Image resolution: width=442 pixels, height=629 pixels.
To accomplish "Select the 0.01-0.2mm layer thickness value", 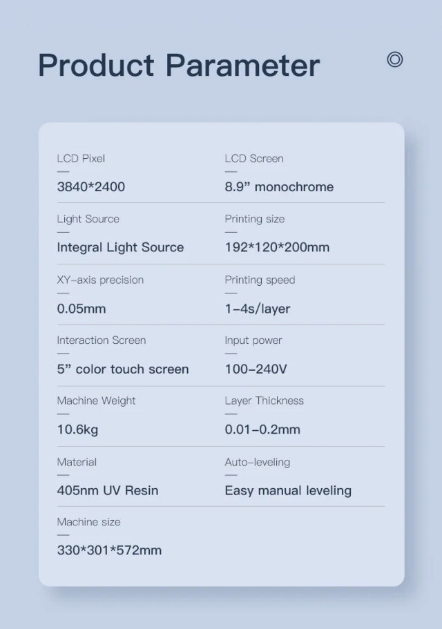I will (x=262, y=429).
